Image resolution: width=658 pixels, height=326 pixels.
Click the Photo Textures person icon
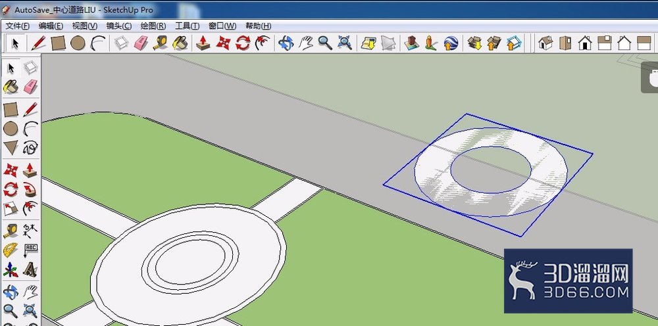pyautogui.click(x=431, y=43)
